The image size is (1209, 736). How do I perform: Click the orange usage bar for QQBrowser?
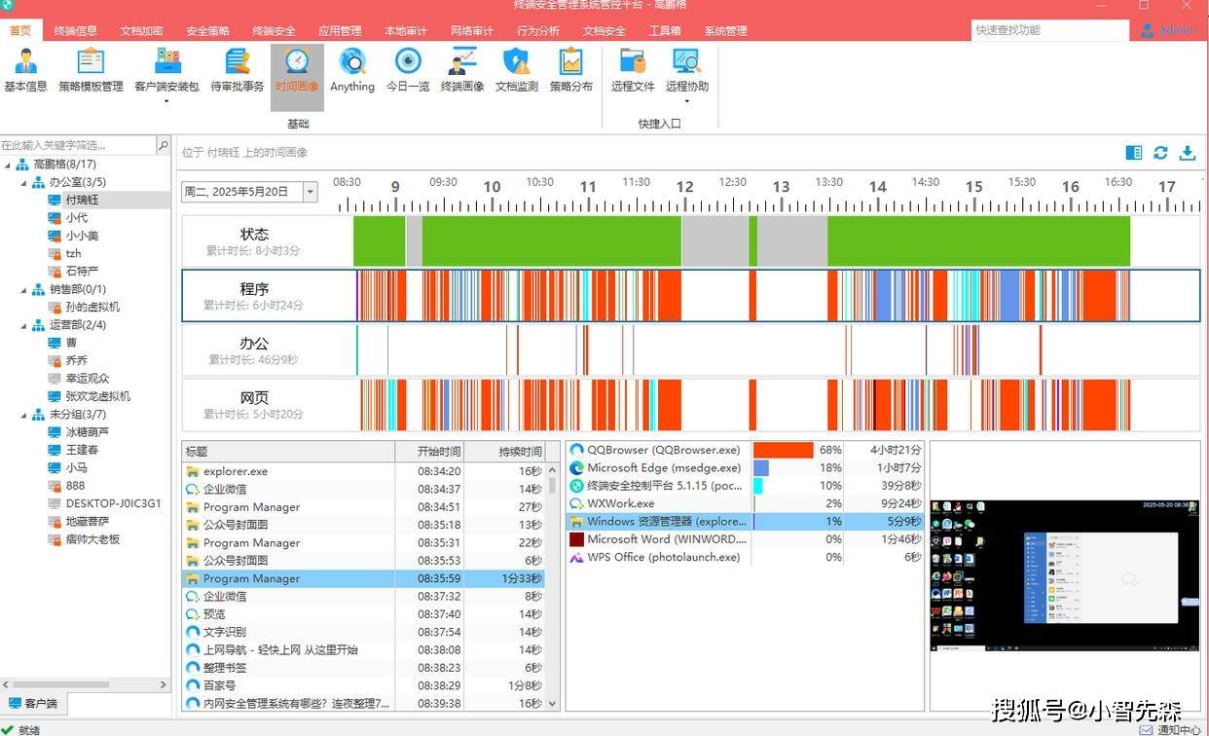click(784, 450)
